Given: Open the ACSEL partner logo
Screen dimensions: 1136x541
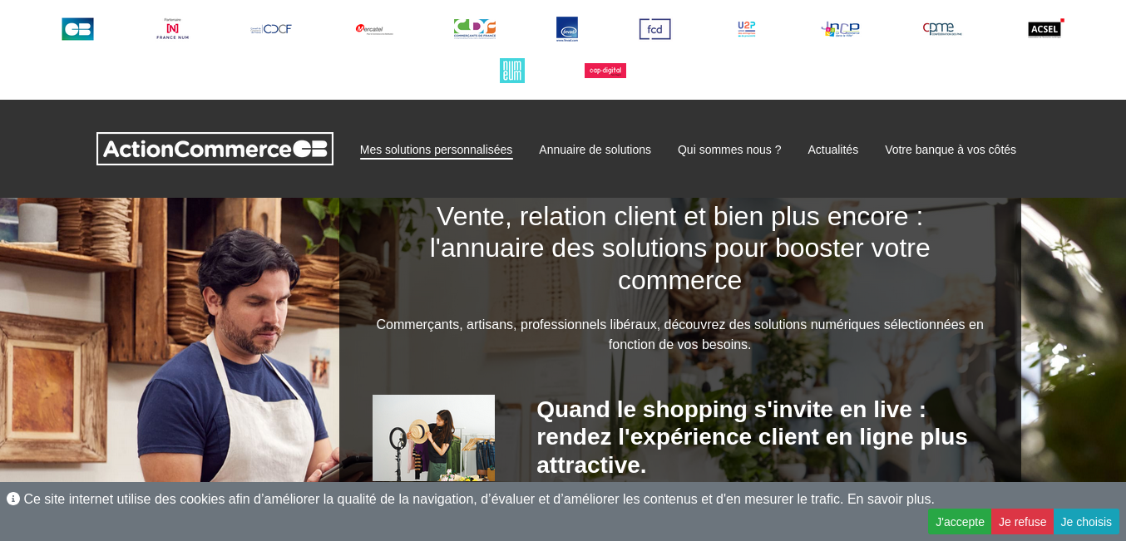Looking at the screenshot, I should pos(1045,29).
